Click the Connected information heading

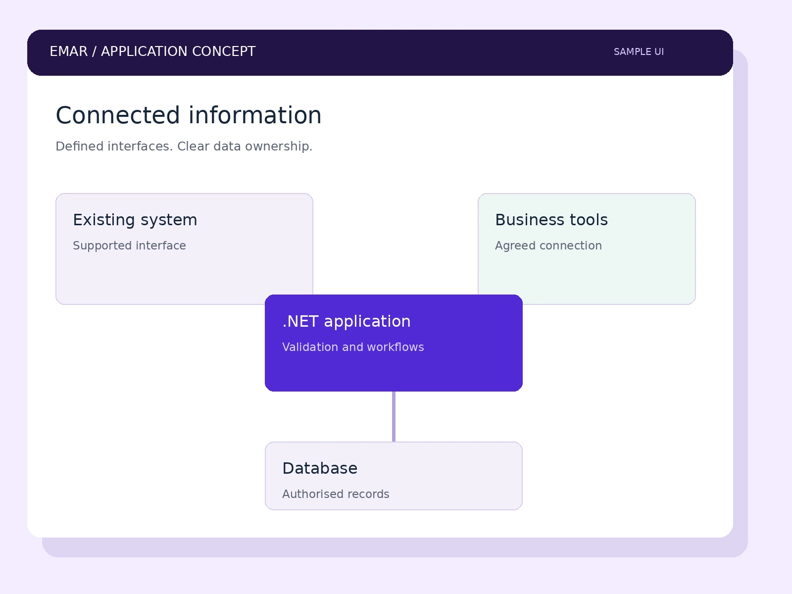pos(189,115)
